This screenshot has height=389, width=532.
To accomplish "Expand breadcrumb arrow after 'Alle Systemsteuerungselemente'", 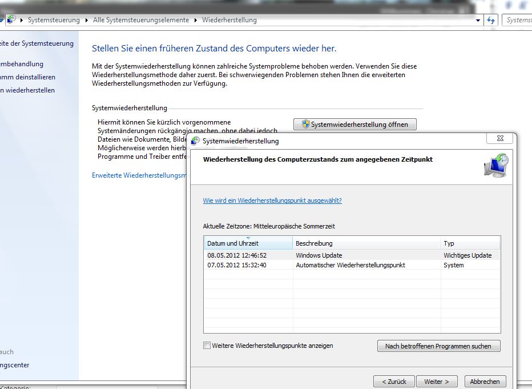I will [196, 20].
